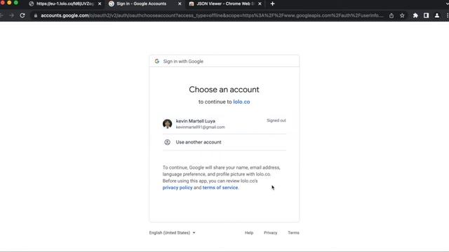The width and height of the screenshot is (449, 252).
Task: Click the forward navigation arrow
Action: click(x=11, y=15)
